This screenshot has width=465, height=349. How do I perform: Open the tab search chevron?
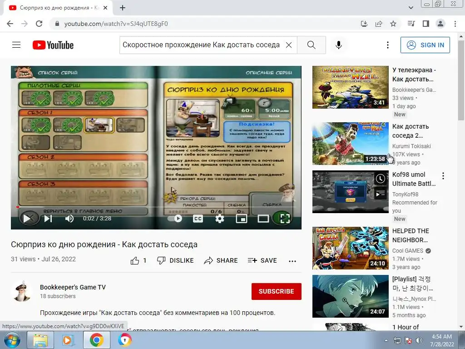pos(411,8)
